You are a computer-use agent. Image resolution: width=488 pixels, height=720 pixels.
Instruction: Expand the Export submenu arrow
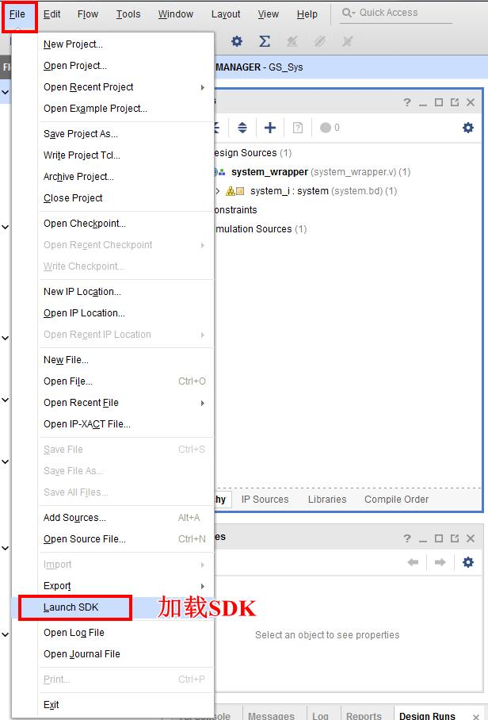click(202, 586)
